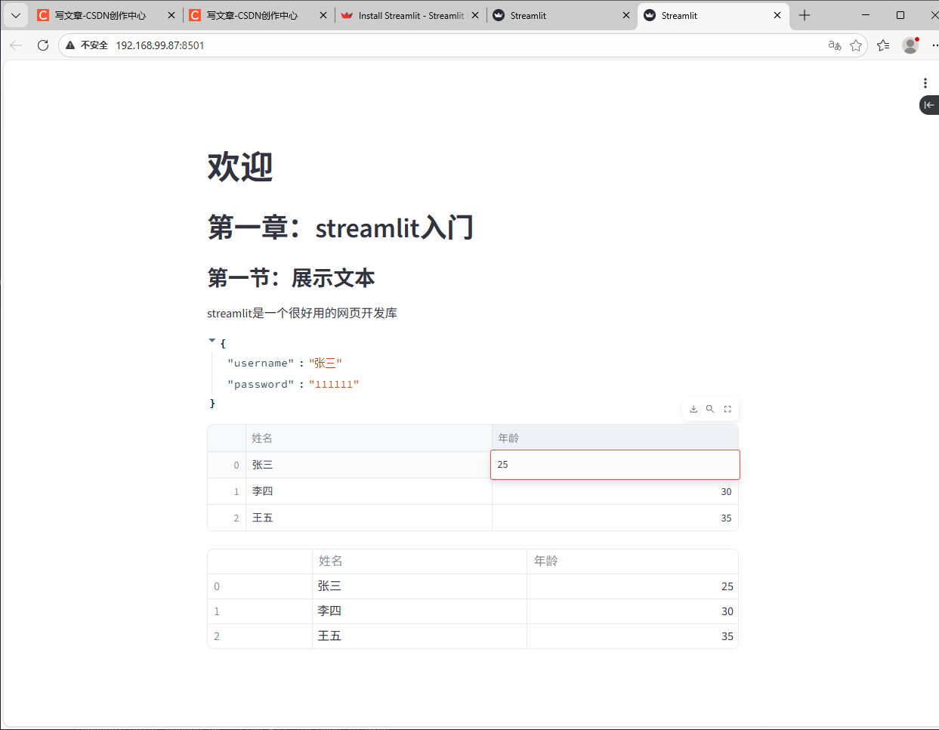This screenshot has width=939, height=730.
Task: Go back with the browser back arrow
Action: click(16, 45)
